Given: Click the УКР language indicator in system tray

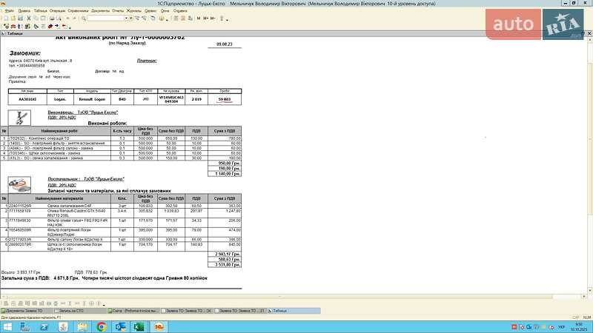Looking at the screenshot, I should [562, 326].
